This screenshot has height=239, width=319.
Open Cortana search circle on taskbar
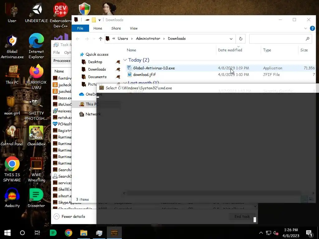22,233
